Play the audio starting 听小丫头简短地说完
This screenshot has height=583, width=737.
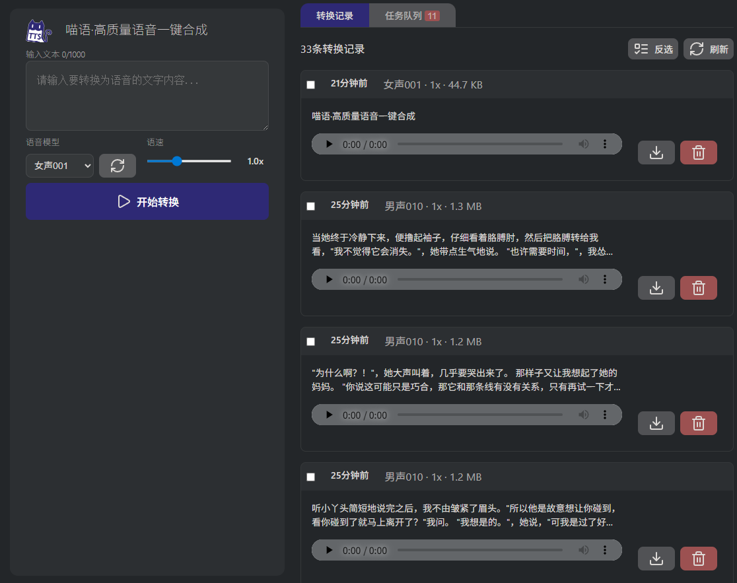pos(329,550)
